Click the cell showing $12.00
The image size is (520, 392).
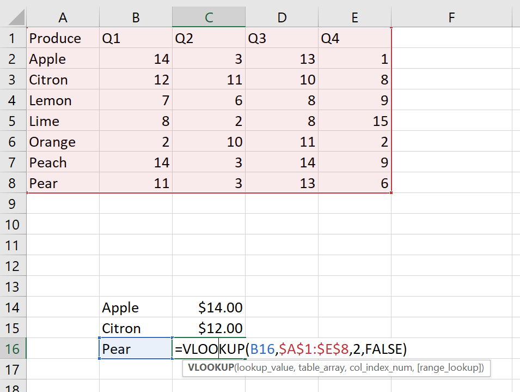point(209,328)
